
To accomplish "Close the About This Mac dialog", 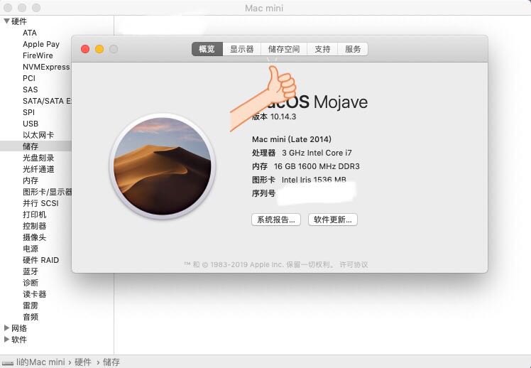I will click(x=85, y=49).
